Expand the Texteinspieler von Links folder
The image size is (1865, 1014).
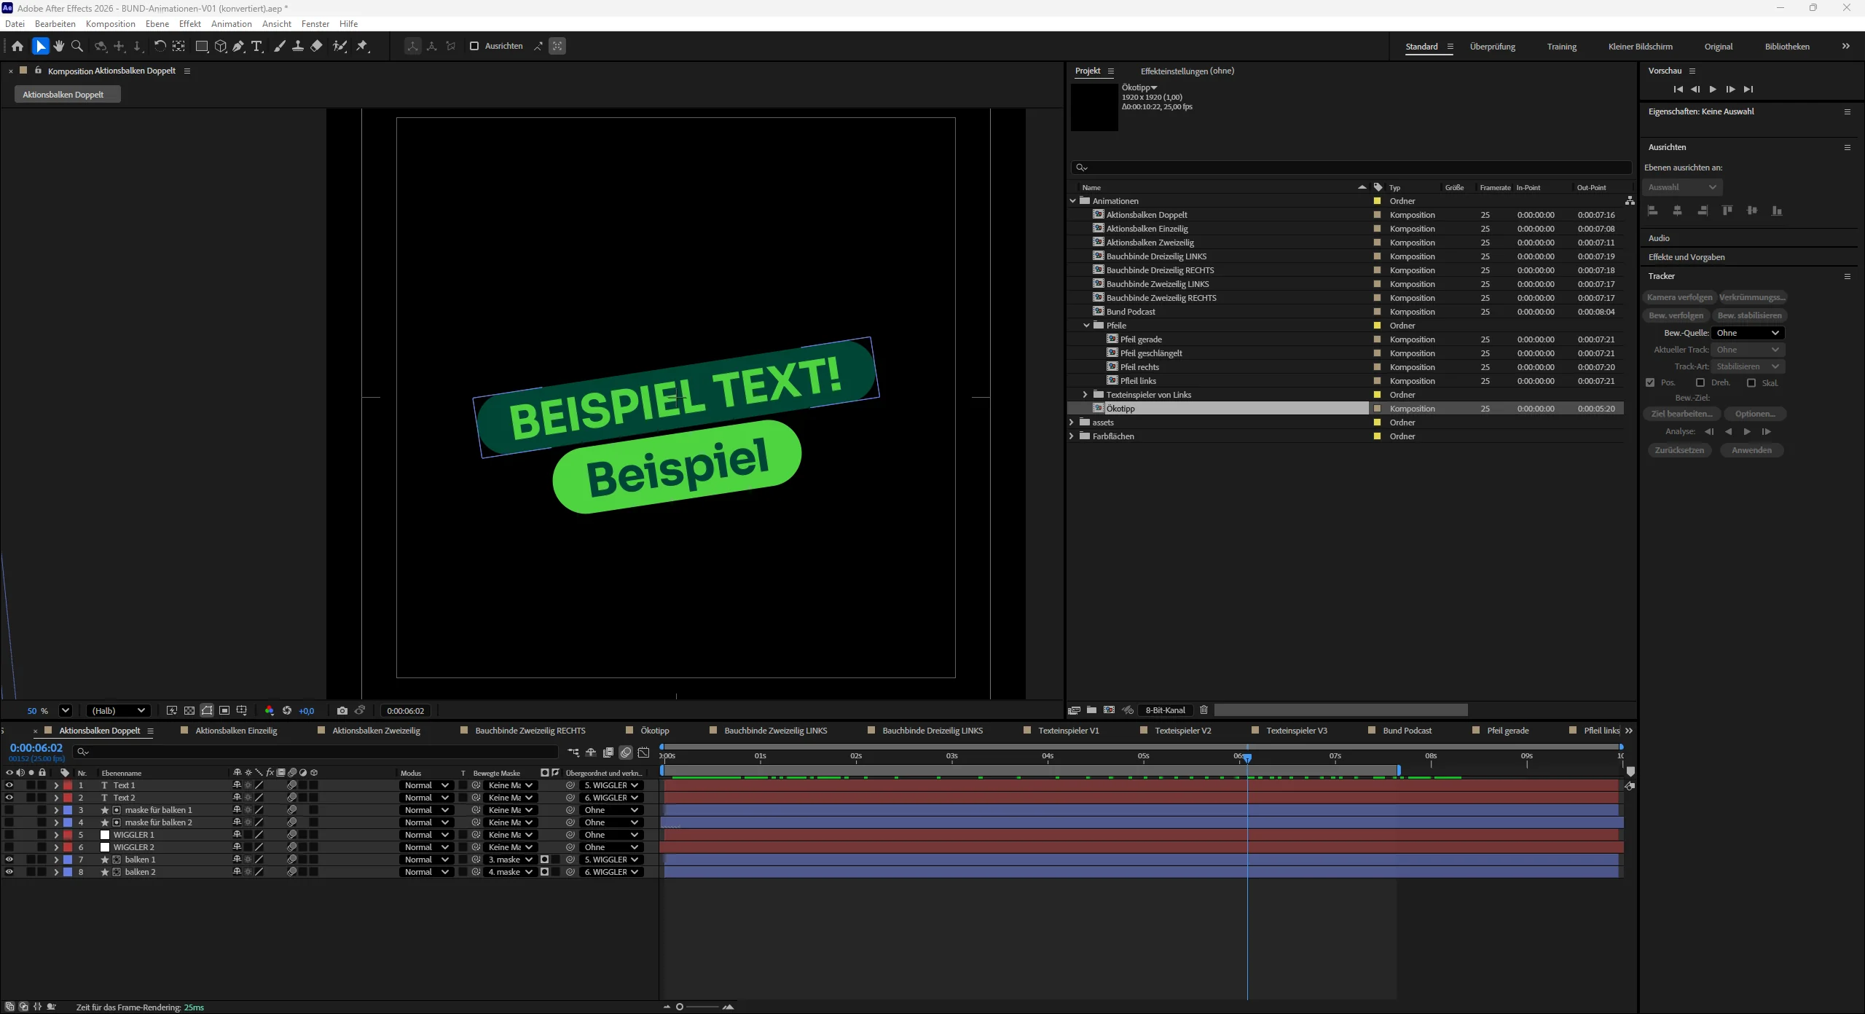(x=1085, y=395)
